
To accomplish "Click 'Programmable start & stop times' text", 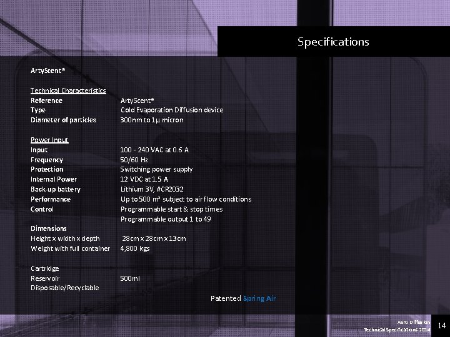I will pos(172,209).
